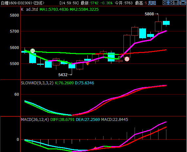Click the full window view icon
Image resolution: width=187 pixels, height=152 pixels.
(183, 3)
